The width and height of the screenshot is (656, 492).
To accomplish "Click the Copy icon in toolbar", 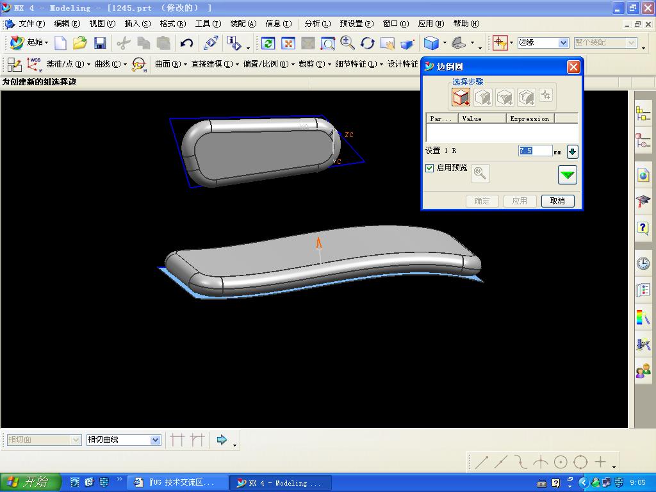I will (143, 43).
